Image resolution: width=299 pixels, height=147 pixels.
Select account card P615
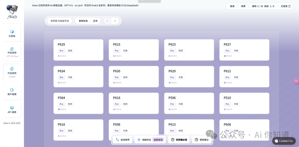coord(134,50)
